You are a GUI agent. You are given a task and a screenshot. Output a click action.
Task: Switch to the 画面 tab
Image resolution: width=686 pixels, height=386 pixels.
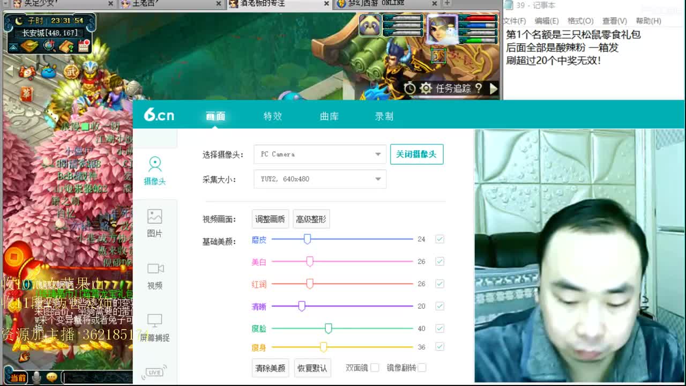pyautogui.click(x=215, y=116)
